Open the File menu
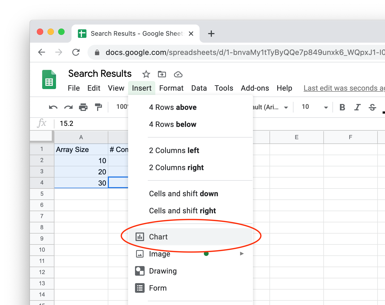Screen dimensions: 385x305 click(x=74, y=88)
